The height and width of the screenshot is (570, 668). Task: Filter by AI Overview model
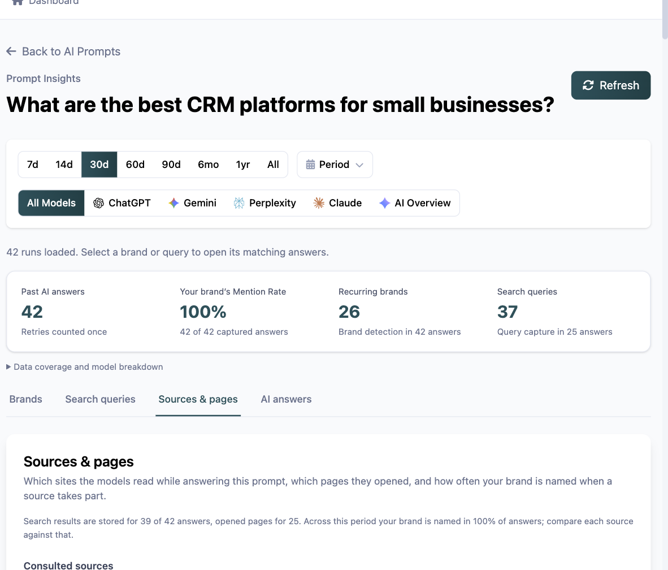(414, 203)
